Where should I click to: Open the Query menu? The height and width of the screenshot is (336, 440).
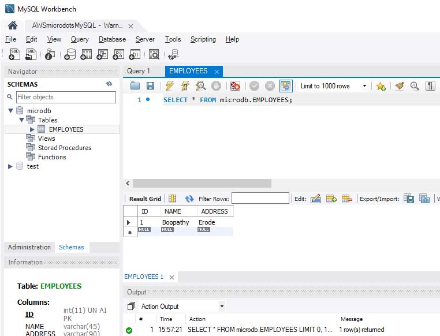coord(80,39)
